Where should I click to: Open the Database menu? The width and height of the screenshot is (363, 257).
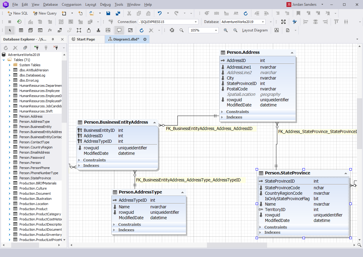click(51, 5)
